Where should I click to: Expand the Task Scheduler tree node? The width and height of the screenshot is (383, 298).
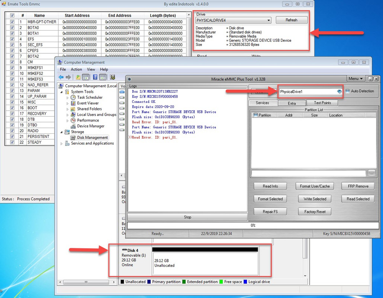tap(68, 98)
